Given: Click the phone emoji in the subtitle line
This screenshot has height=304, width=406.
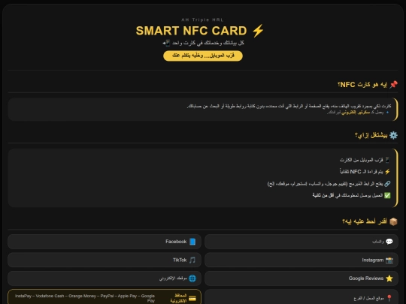Looking at the screenshot, I should point(166,43).
